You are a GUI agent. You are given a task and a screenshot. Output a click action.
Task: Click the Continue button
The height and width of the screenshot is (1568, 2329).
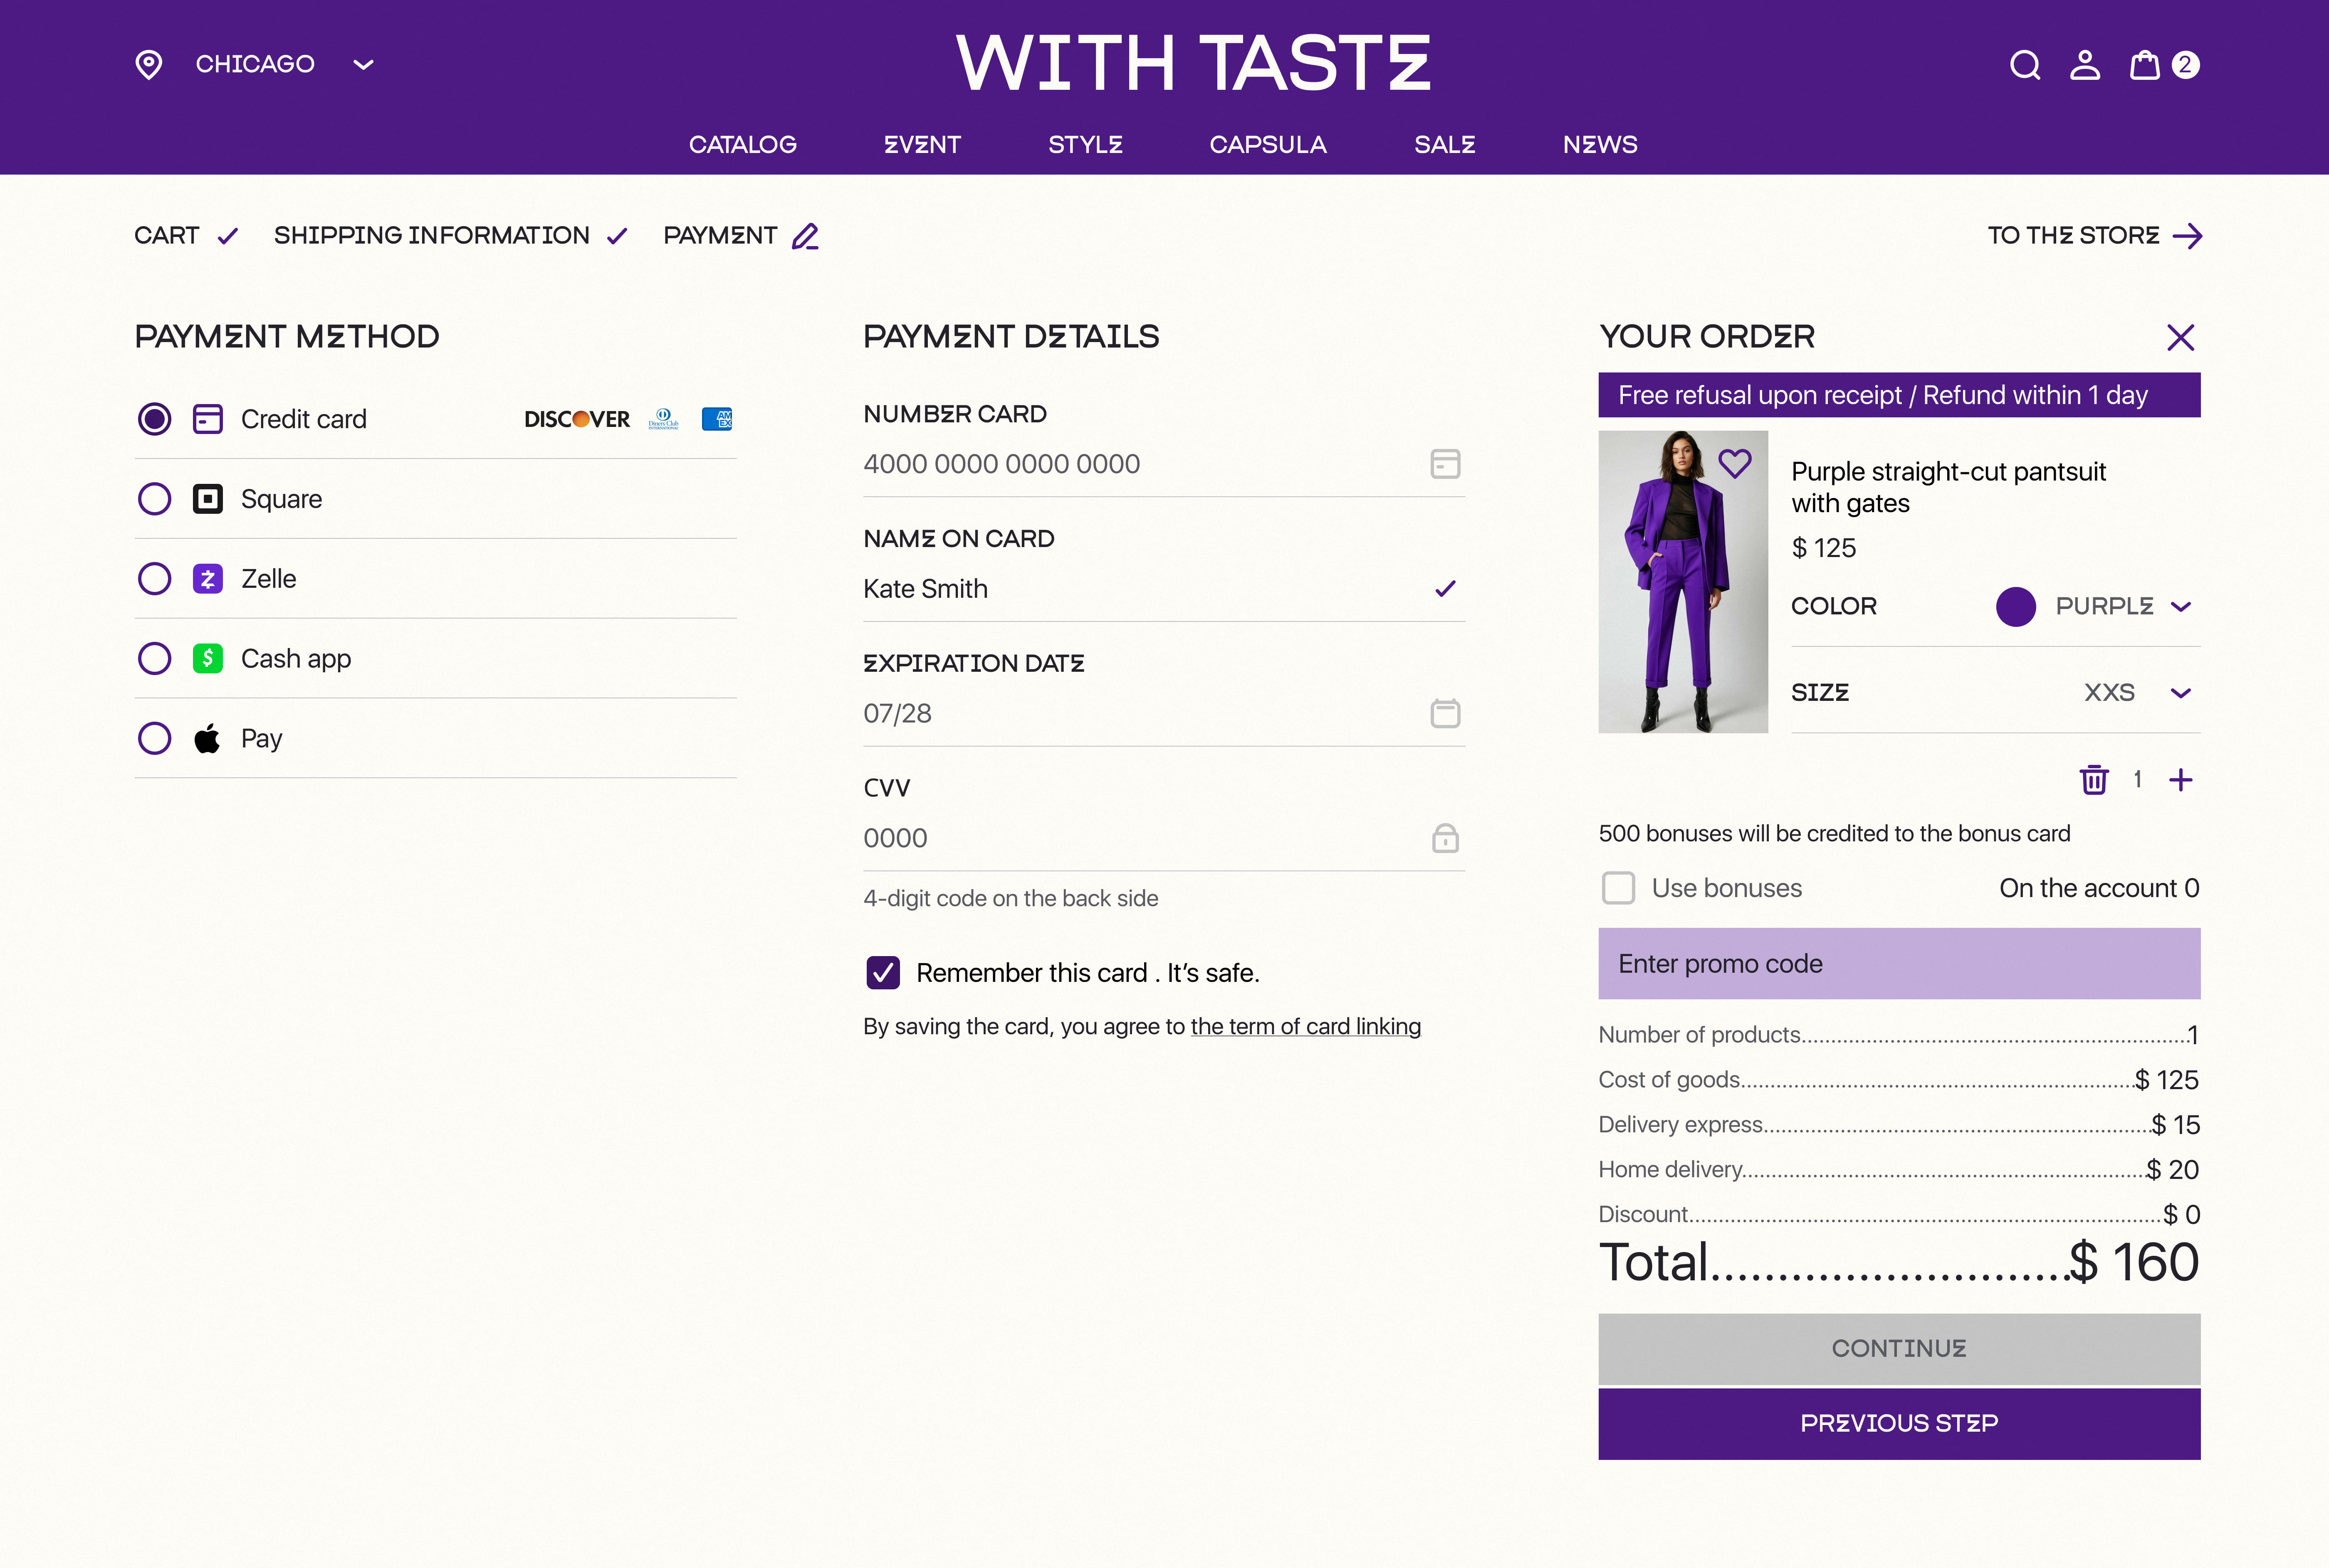click(x=1899, y=1349)
